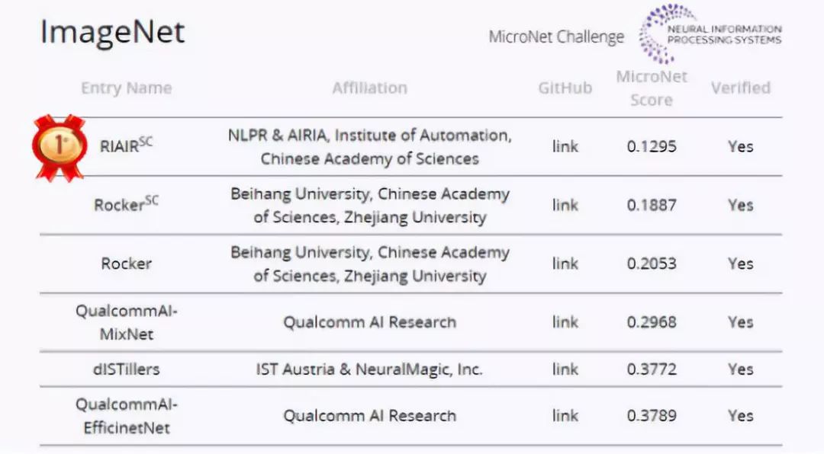The width and height of the screenshot is (824, 454).
Task: Sort by the MicroNet Score column header
Action: pos(652,88)
